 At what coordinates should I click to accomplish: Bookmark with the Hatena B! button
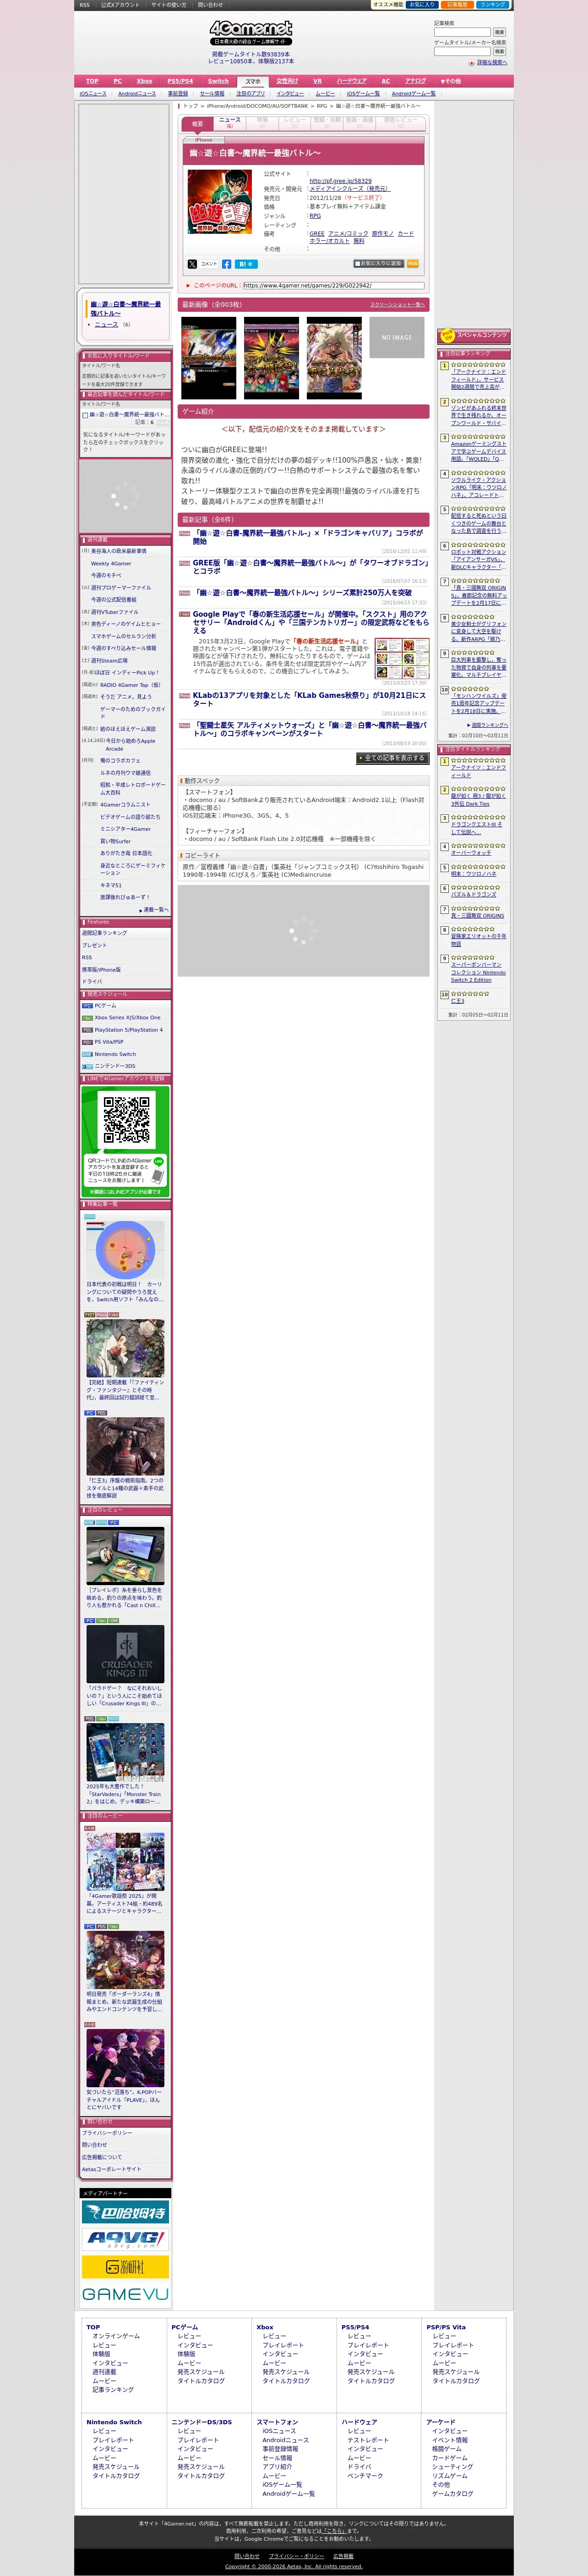pos(245,264)
